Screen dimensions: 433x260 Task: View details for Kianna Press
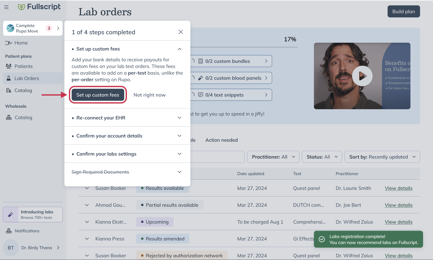click(x=398, y=239)
